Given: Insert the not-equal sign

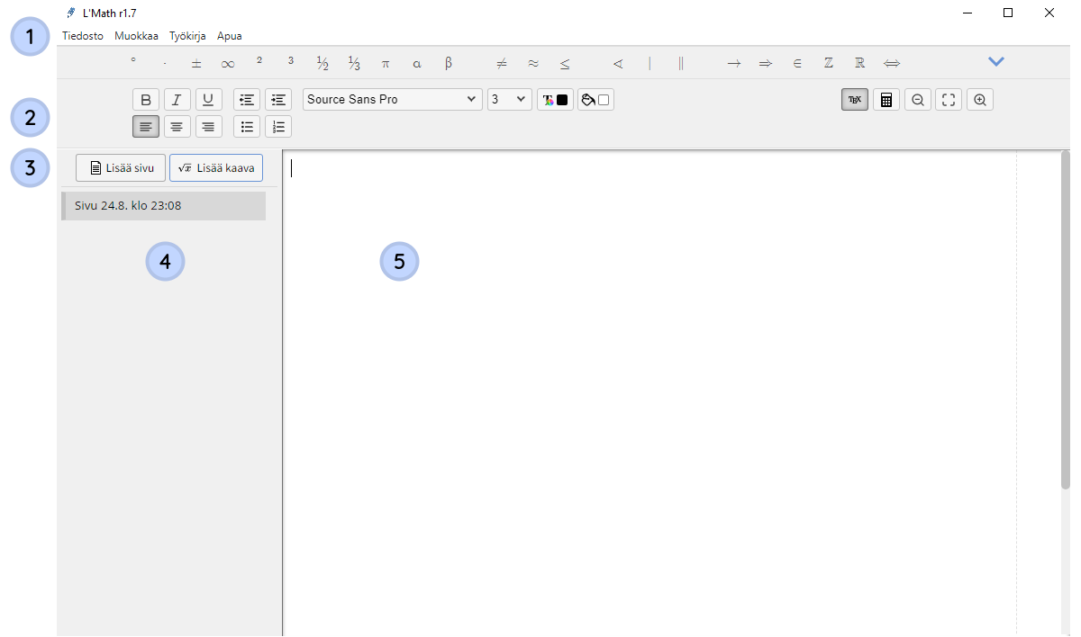Looking at the screenshot, I should pos(502,63).
